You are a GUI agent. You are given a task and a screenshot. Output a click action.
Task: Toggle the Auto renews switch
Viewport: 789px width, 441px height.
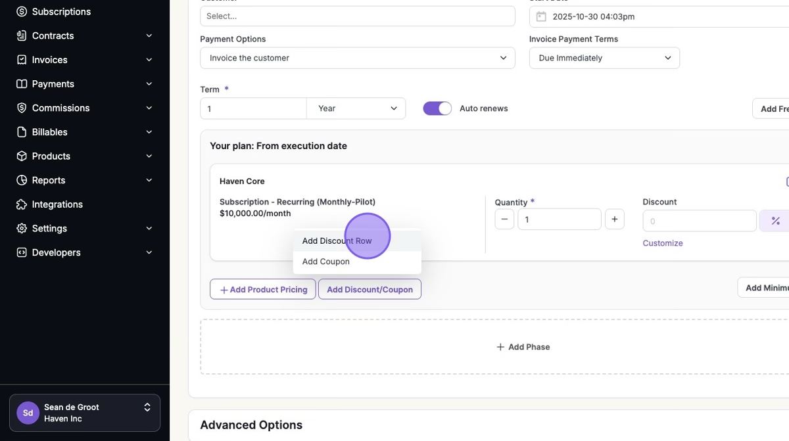(437, 108)
